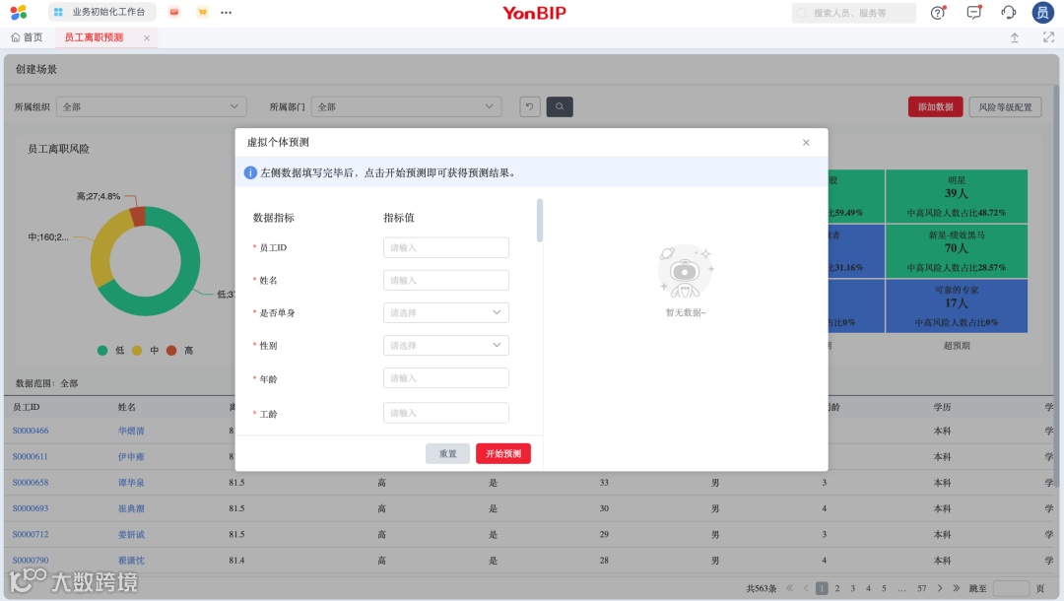The width and height of the screenshot is (1064, 601).
Task: Toggle the yellow 中 legend item
Action: (x=146, y=350)
